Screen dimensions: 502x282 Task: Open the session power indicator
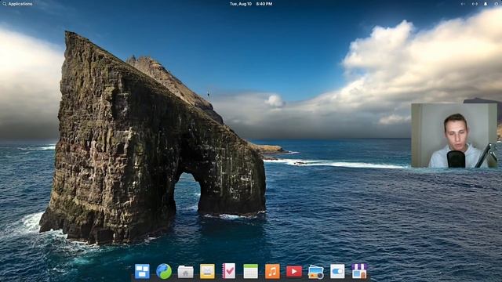pyautogui.click(x=497, y=4)
